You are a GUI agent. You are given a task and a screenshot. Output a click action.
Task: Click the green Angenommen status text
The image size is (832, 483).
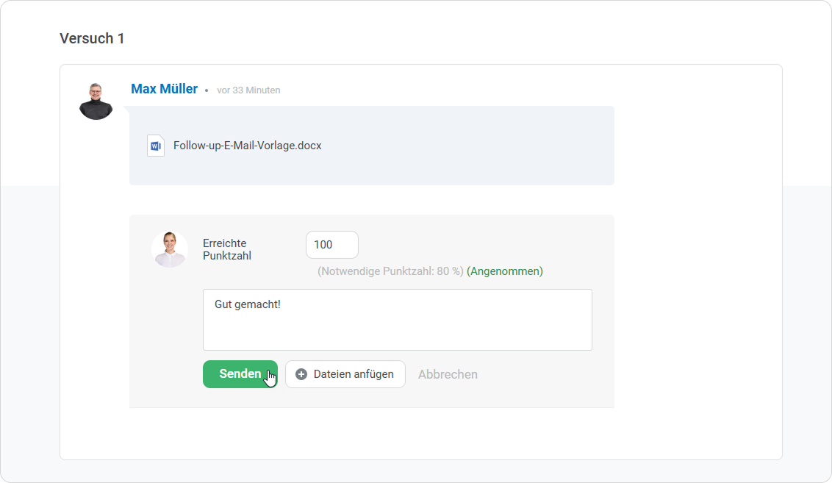click(505, 271)
